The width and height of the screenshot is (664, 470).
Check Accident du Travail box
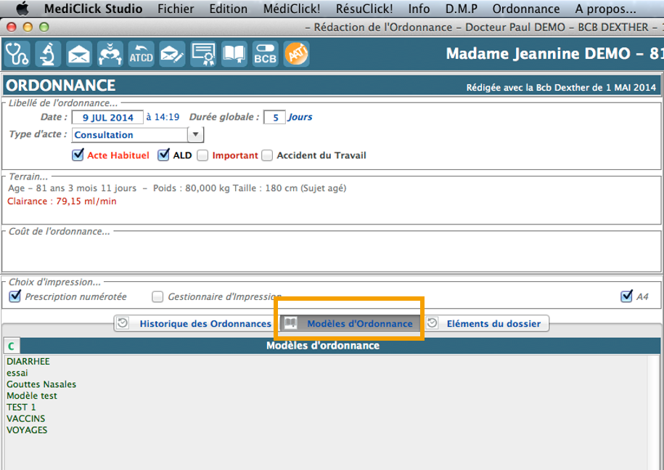click(267, 155)
